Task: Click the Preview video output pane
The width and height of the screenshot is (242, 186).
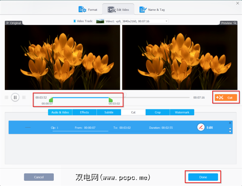Action: point(180,57)
